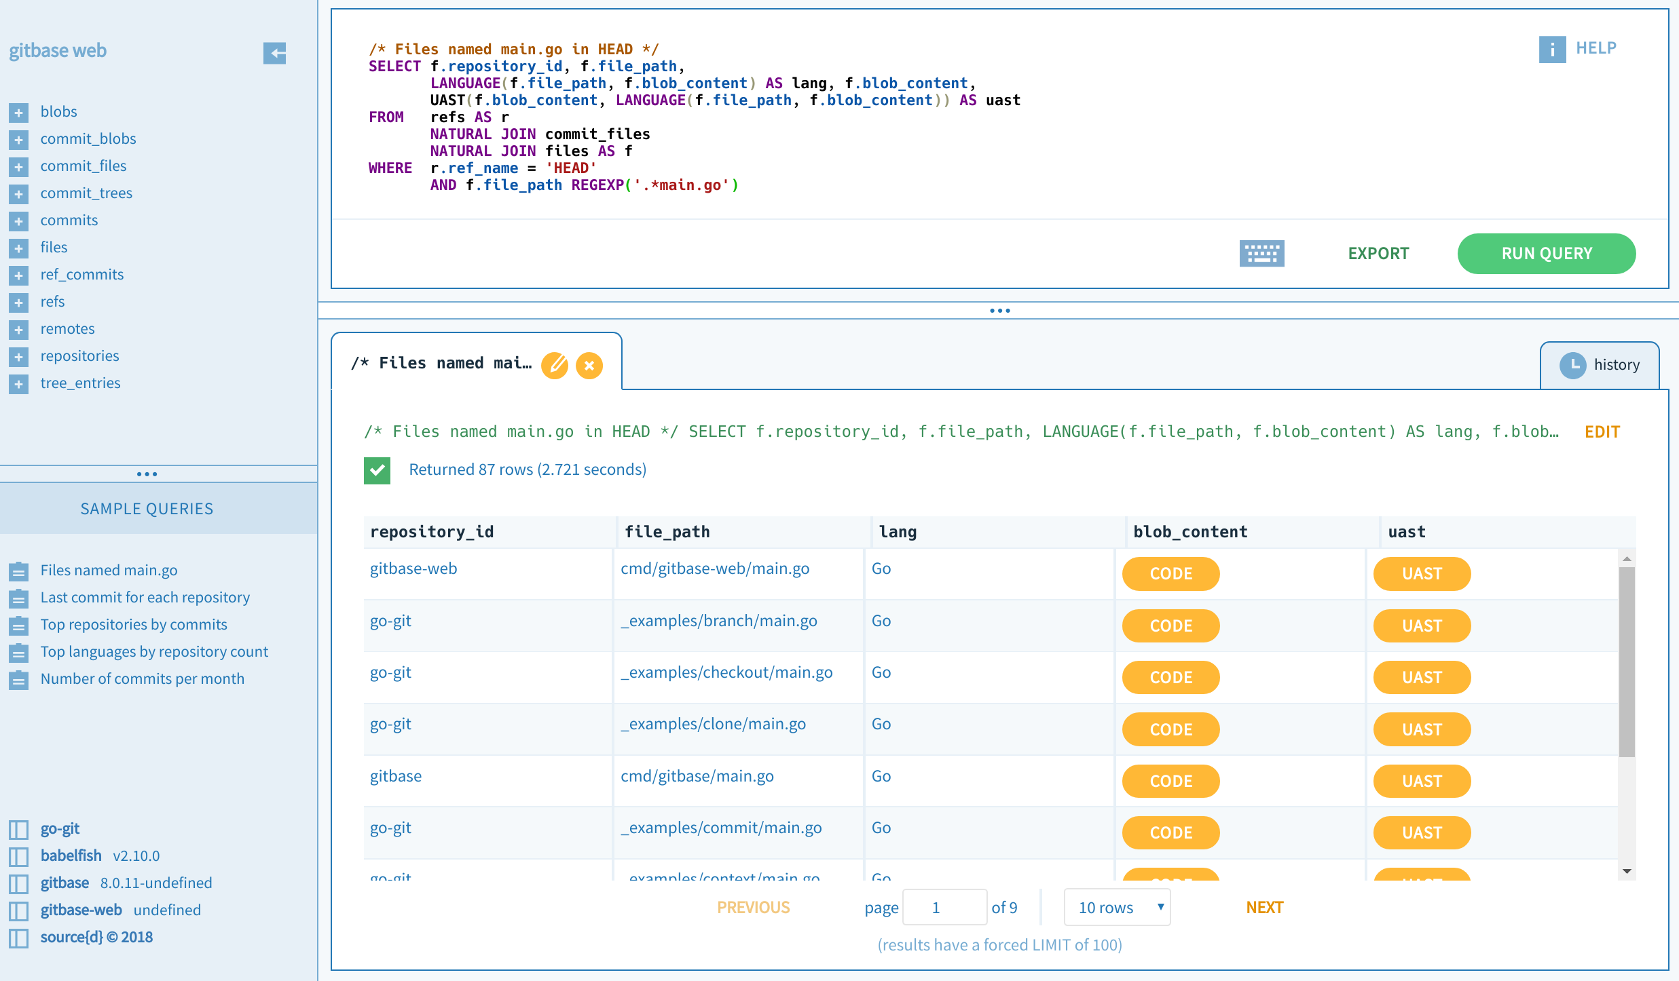The height and width of the screenshot is (981, 1679).
Task: Click the keyboard shortcuts icon
Action: coord(1261,254)
